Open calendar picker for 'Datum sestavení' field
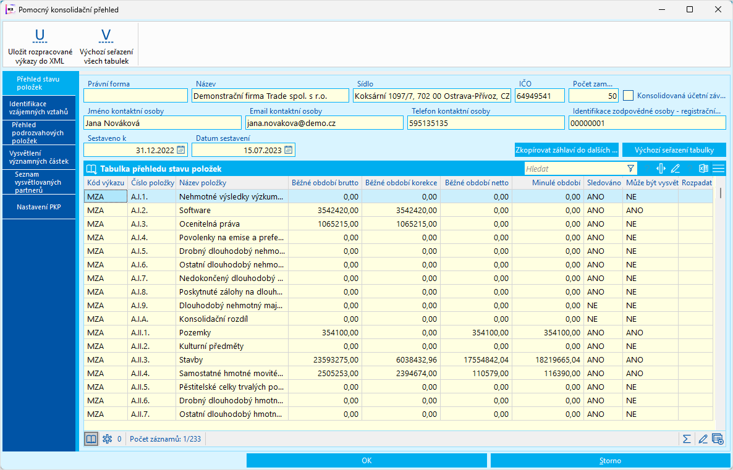733x470 pixels. click(288, 150)
